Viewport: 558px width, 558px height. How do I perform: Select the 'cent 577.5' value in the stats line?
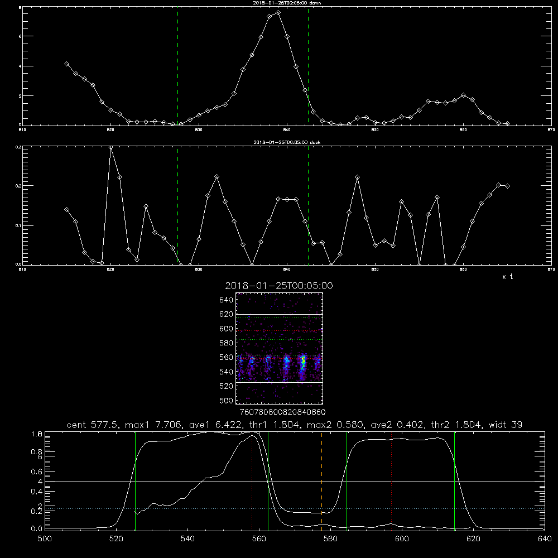[x=94, y=425]
